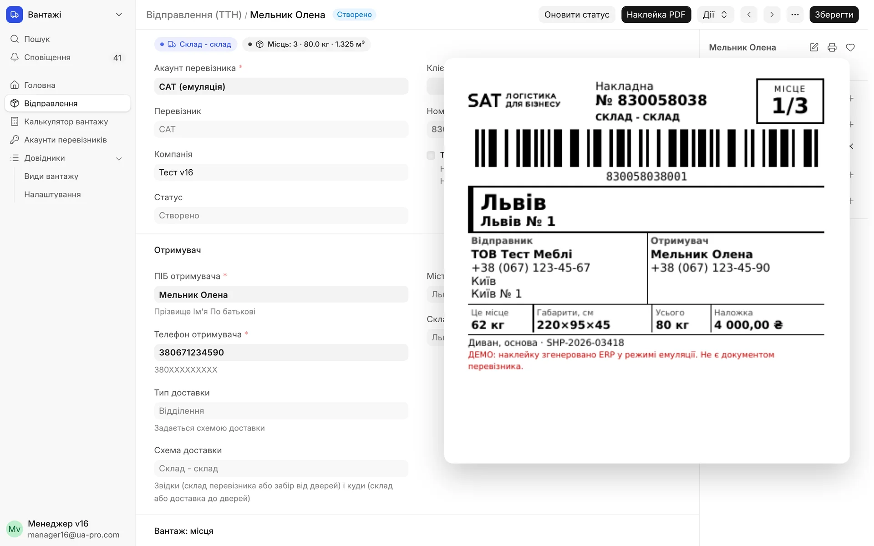Go to previous record arrow
The width and height of the screenshot is (874, 546).
[x=749, y=15]
